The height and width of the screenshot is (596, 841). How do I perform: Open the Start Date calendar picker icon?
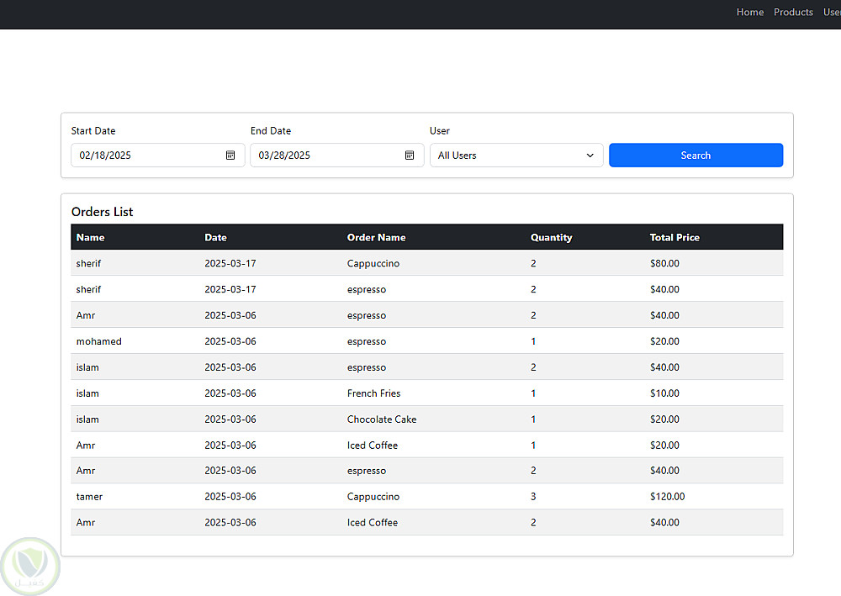[x=230, y=156]
